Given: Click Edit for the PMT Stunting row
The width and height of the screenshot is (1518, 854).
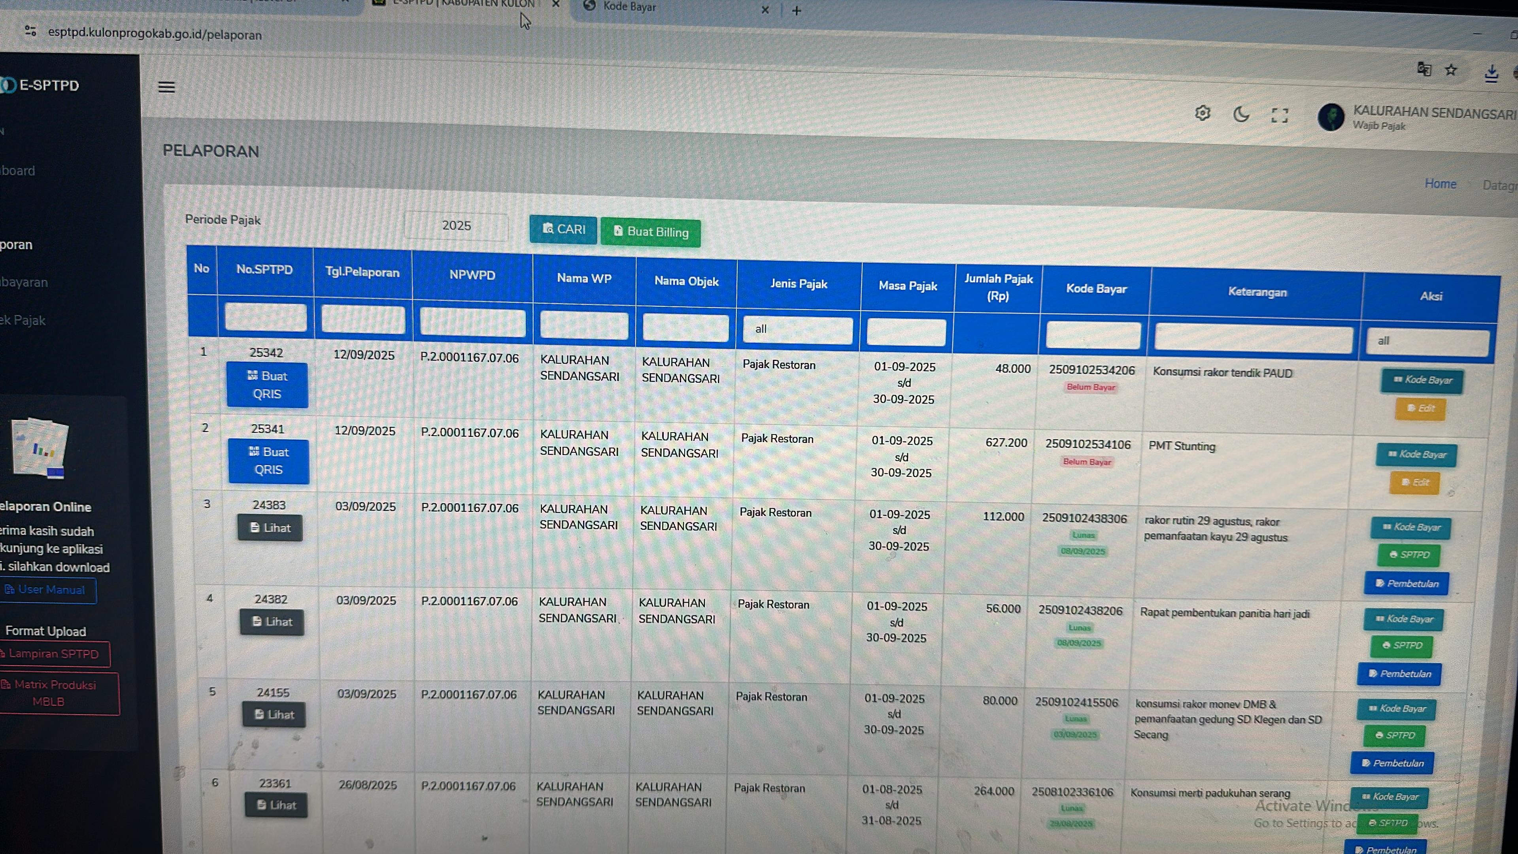Looking at the screenshot, I should [1414, 483].
